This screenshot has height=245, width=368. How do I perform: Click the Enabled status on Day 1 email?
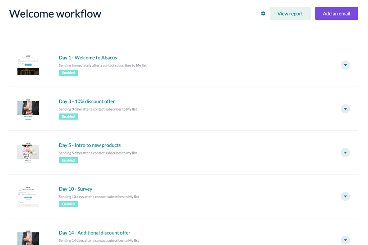(x=68, y=73)
